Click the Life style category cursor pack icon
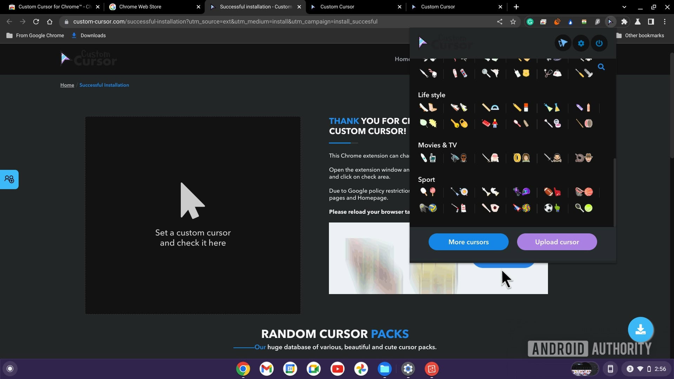 [428, 107]
